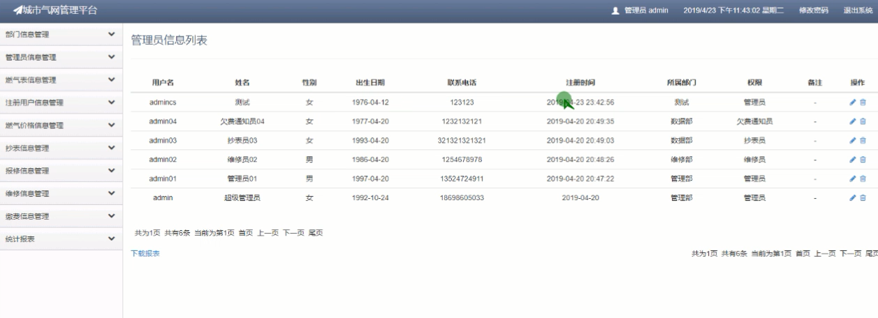Click the edit pencil icon for admincs

(852, 103)
